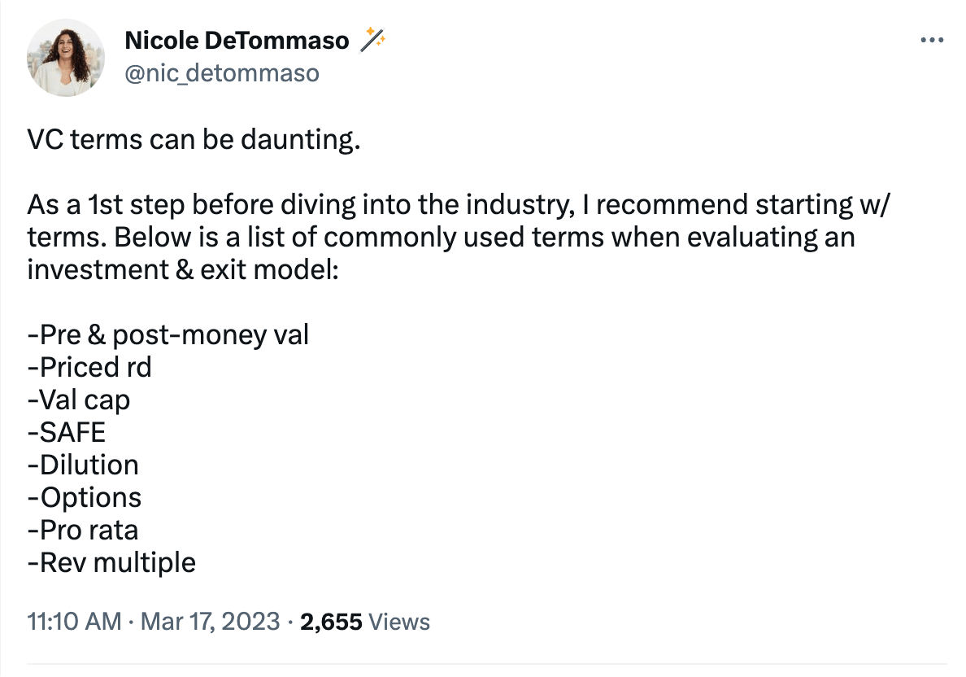
Task: Click the '-Options' list entry
Action: tap(85, 498)
